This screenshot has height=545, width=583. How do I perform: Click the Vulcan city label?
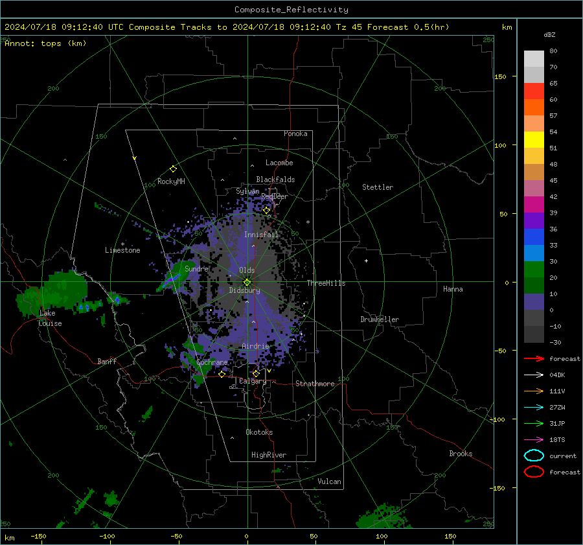tap(329, 481)
